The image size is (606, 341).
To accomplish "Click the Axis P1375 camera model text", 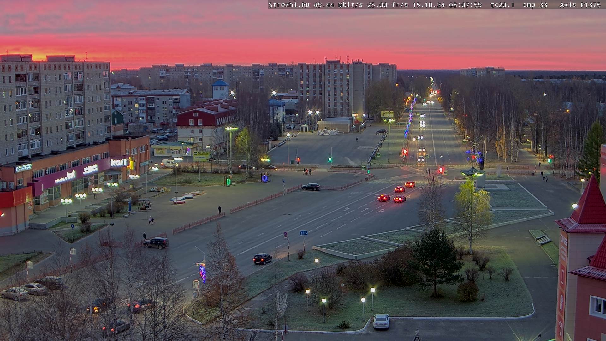I will (580, 5).
